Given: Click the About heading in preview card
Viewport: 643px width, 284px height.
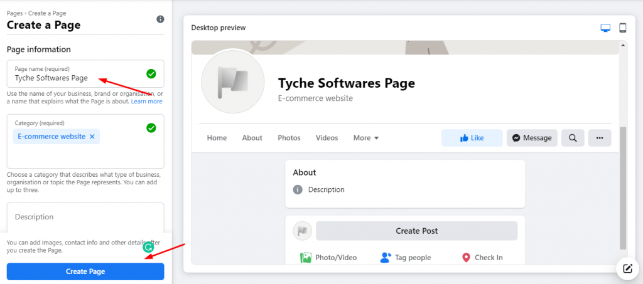Looking at the screenshot, I should (305, 172).
